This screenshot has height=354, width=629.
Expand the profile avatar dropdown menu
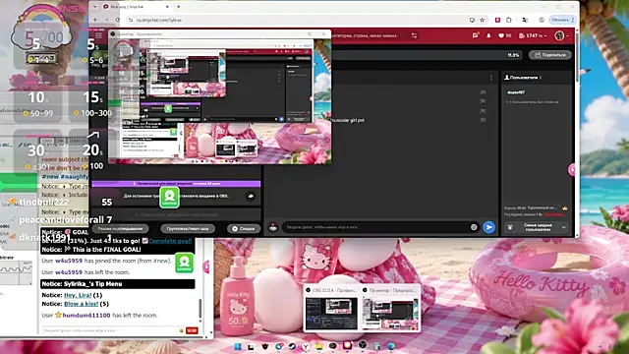pos(561,35)
